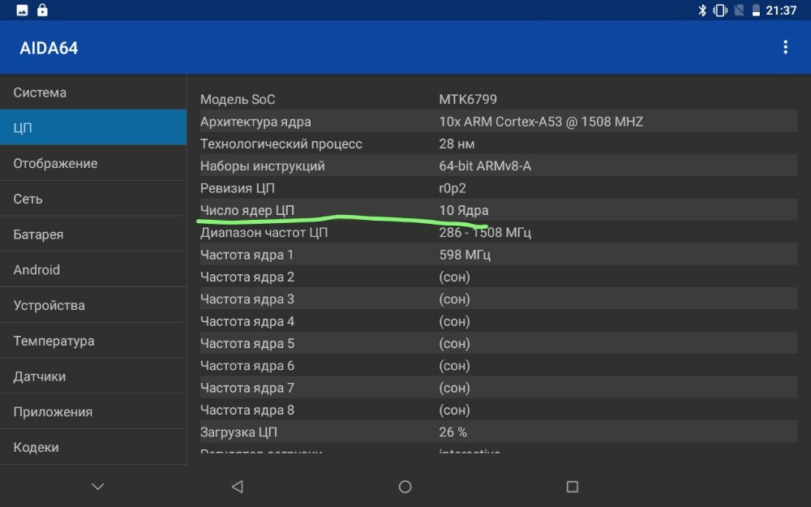Image resolution: width=811 pixels, height=507 pixels.
Task: Tap the Частота ядра 8 row label
Action: click(247, 410)
